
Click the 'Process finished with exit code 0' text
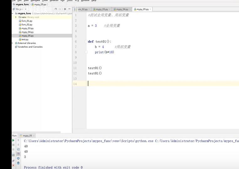click(x=53, y=167)
